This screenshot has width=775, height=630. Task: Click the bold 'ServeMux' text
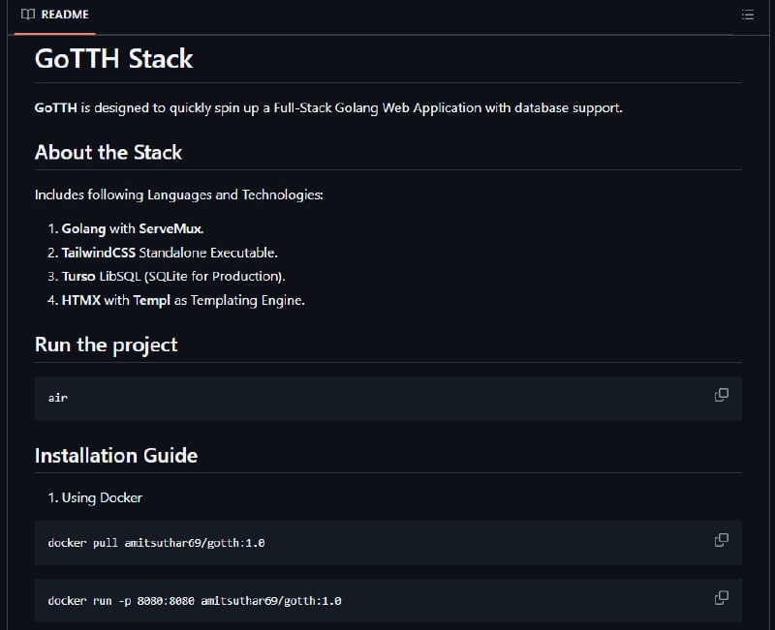pos(170,228)
